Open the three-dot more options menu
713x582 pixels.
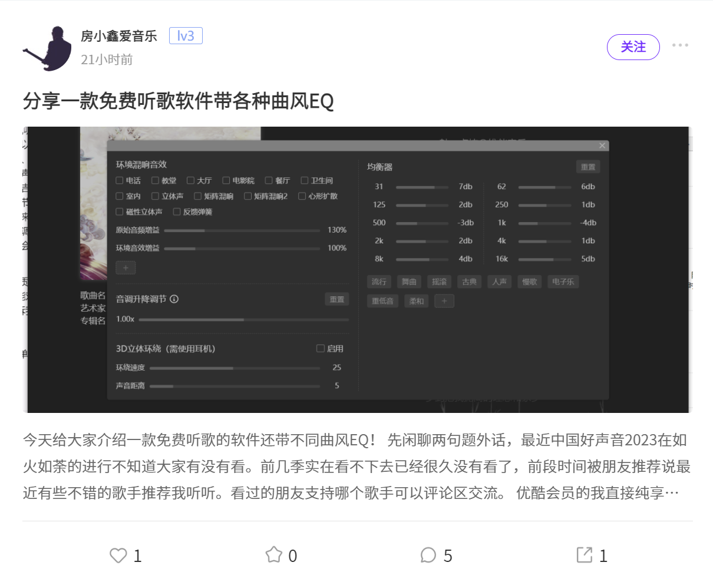point(680,45)
